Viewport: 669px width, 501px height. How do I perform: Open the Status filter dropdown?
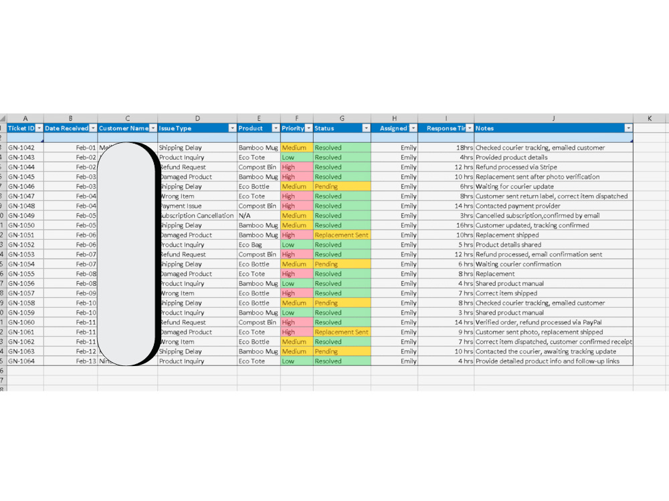point(366,128)
